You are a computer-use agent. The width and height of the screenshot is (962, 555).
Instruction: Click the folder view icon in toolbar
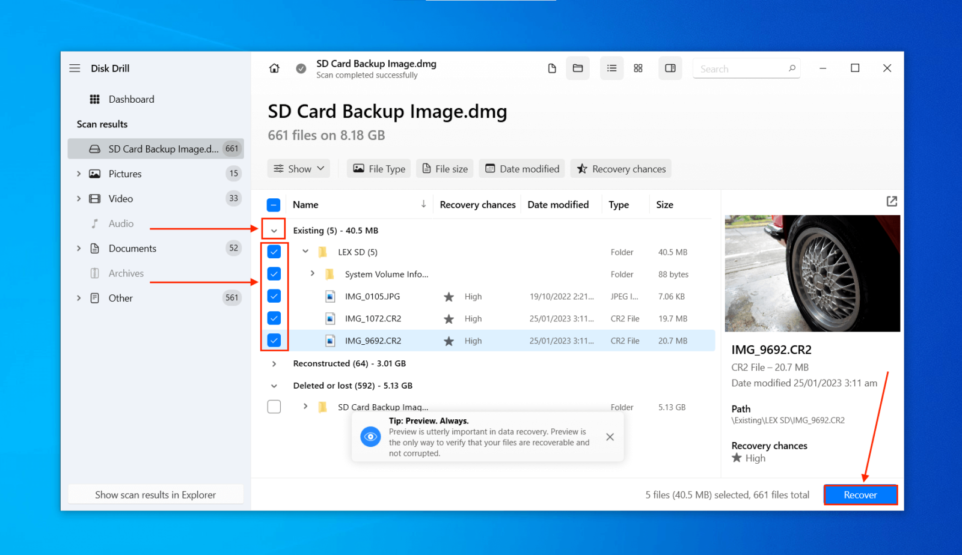click(x=577, y=68)
